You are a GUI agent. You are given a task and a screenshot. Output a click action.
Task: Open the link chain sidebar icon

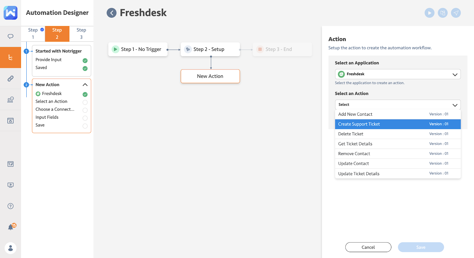tap(10, 78)
